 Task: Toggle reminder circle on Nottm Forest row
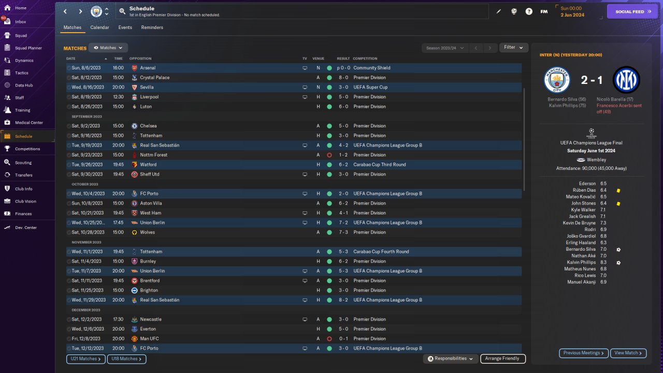69,155
